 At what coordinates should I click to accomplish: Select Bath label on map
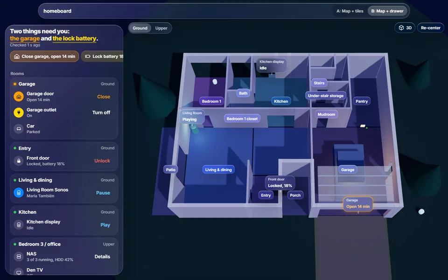[x=243, y=93]
